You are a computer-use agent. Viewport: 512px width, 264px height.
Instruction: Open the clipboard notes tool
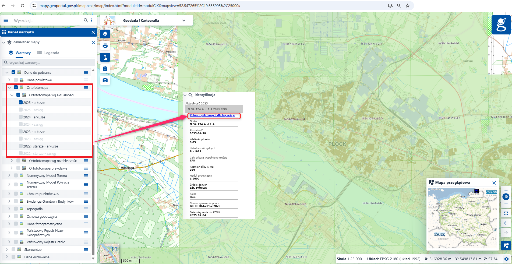click(105, 69)
